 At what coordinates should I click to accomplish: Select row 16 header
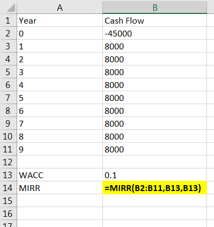click(x=8, y=214)
